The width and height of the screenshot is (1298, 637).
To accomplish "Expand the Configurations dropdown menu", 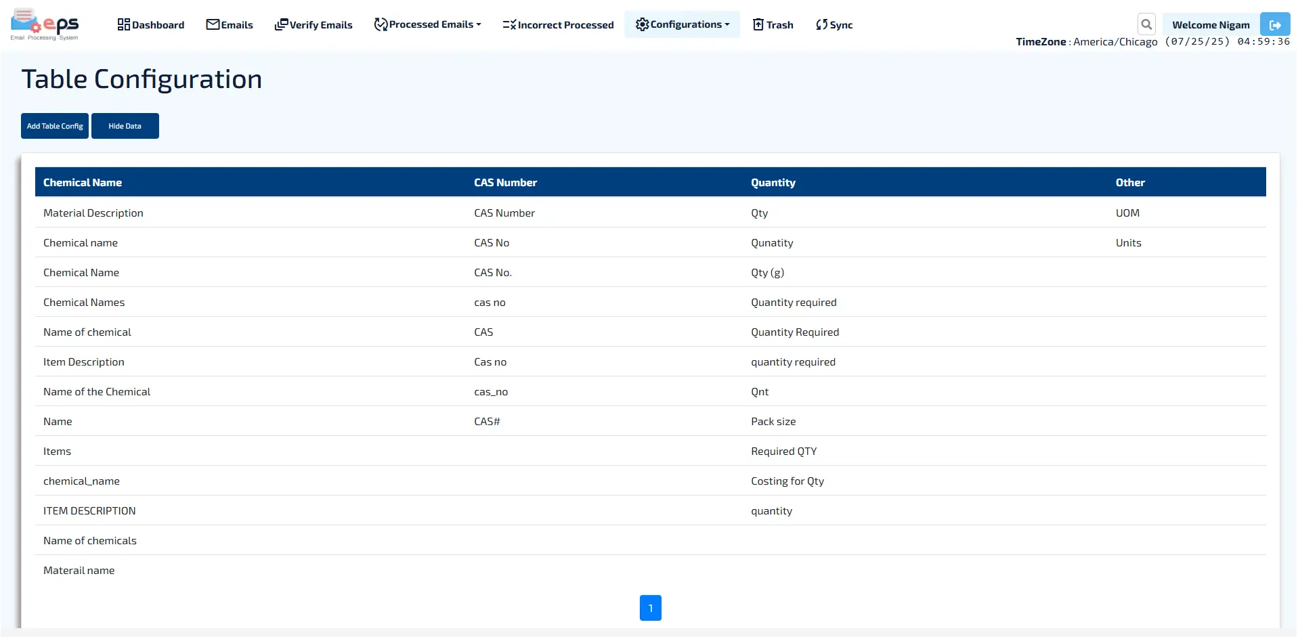I will pos(683,25).
